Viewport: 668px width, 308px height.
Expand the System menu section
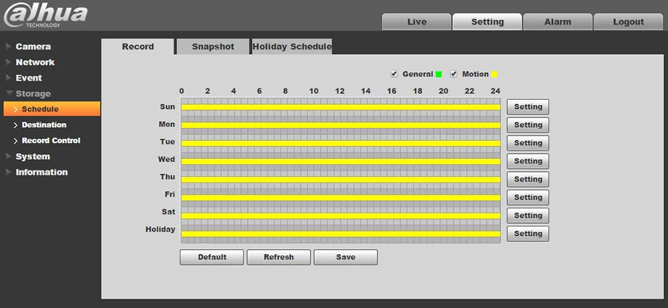pos(32,156)
